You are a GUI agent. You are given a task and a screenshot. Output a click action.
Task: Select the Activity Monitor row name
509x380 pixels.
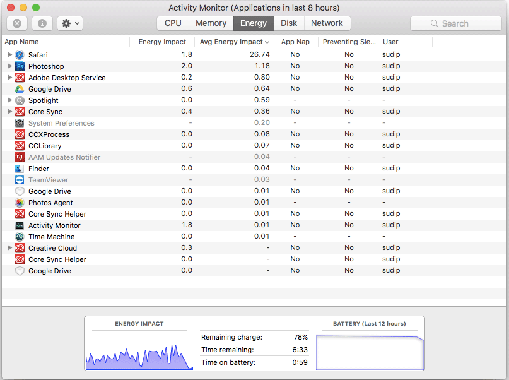54,225
